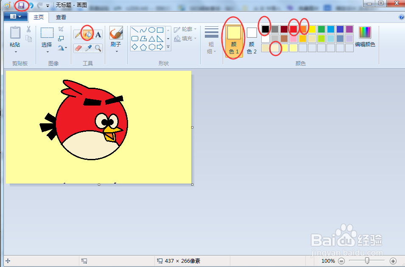Expand the shapes gallery more arrow
The image size is (405, 267).
pyautogui.click(x=168, y=47)
